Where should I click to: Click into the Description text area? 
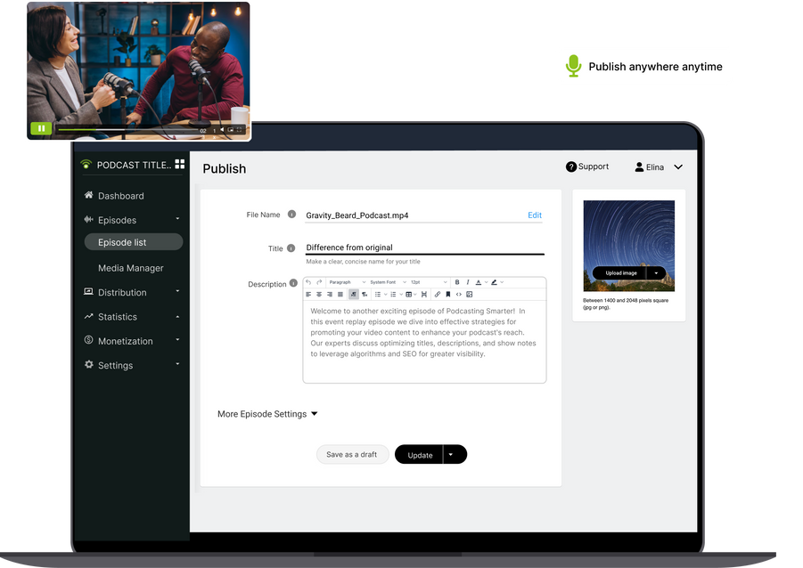[x=424, y=341]
